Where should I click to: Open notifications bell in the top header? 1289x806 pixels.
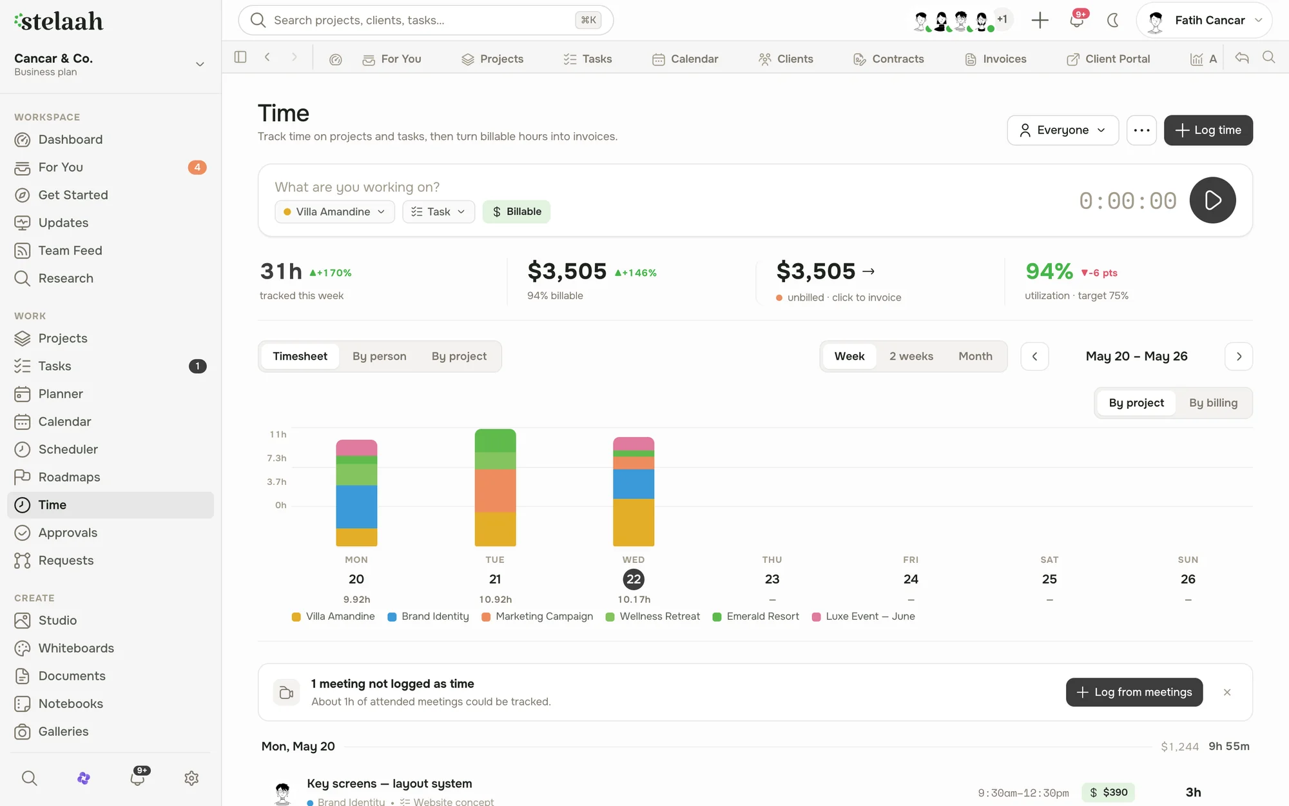point(1076,20)
